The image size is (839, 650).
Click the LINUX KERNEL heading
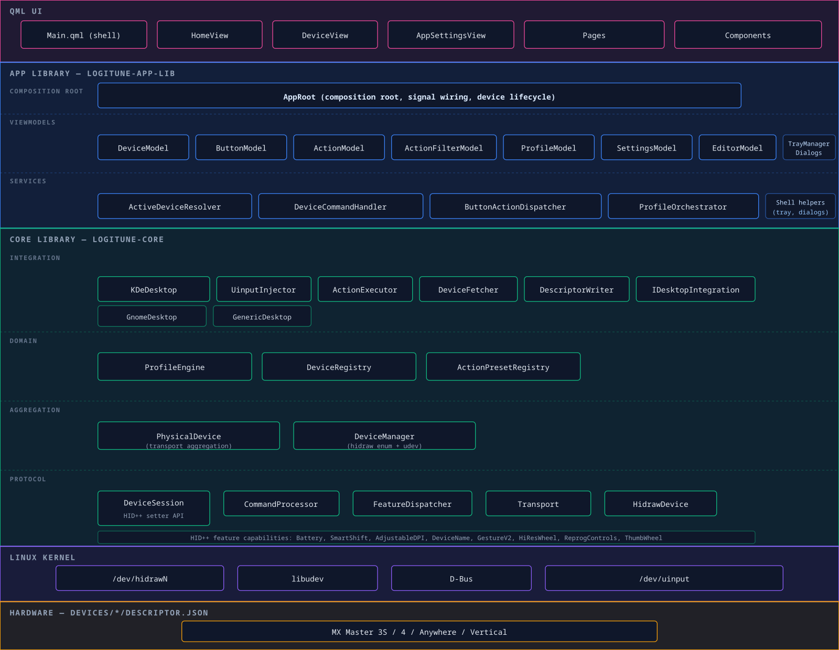pyautogui.click(x=42, y=557)
